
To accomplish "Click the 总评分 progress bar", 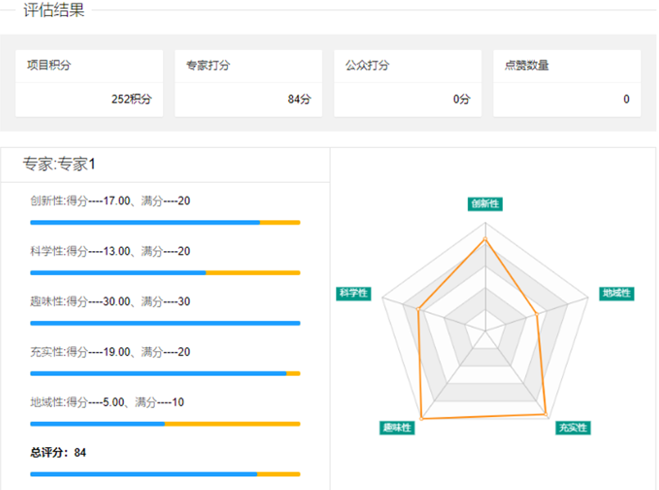I will click(x=165, y=474).
